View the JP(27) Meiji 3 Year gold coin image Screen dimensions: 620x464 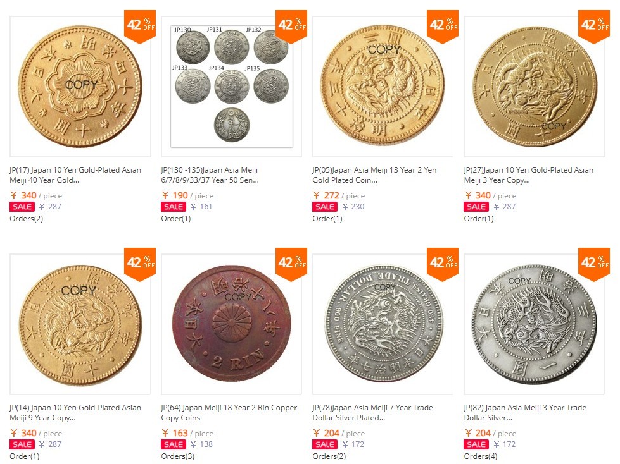click(x=535, y=87)
